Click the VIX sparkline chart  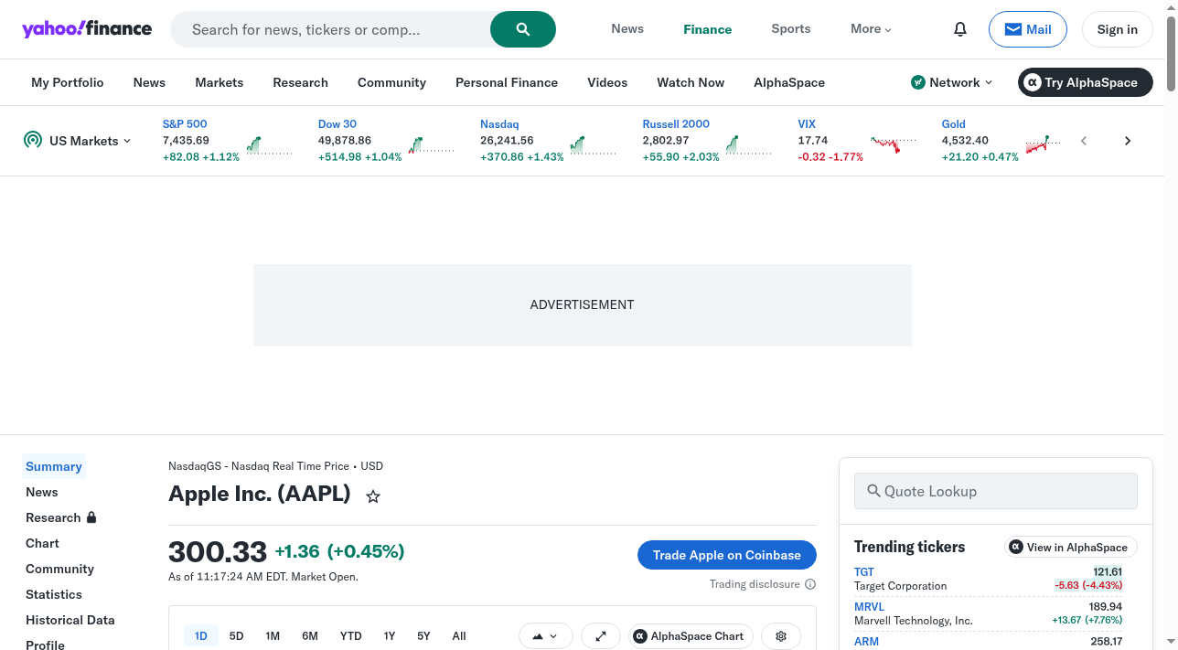pyautogui.click(x=893, y=144)
